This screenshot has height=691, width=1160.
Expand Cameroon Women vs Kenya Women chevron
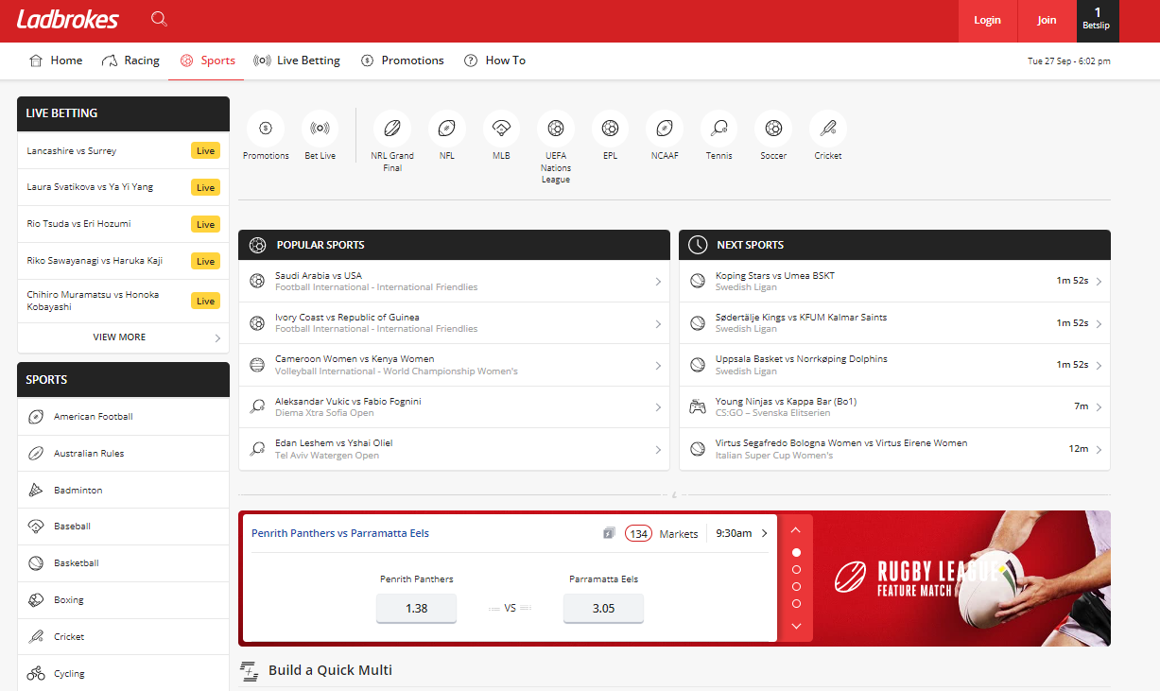click(658, 365)
